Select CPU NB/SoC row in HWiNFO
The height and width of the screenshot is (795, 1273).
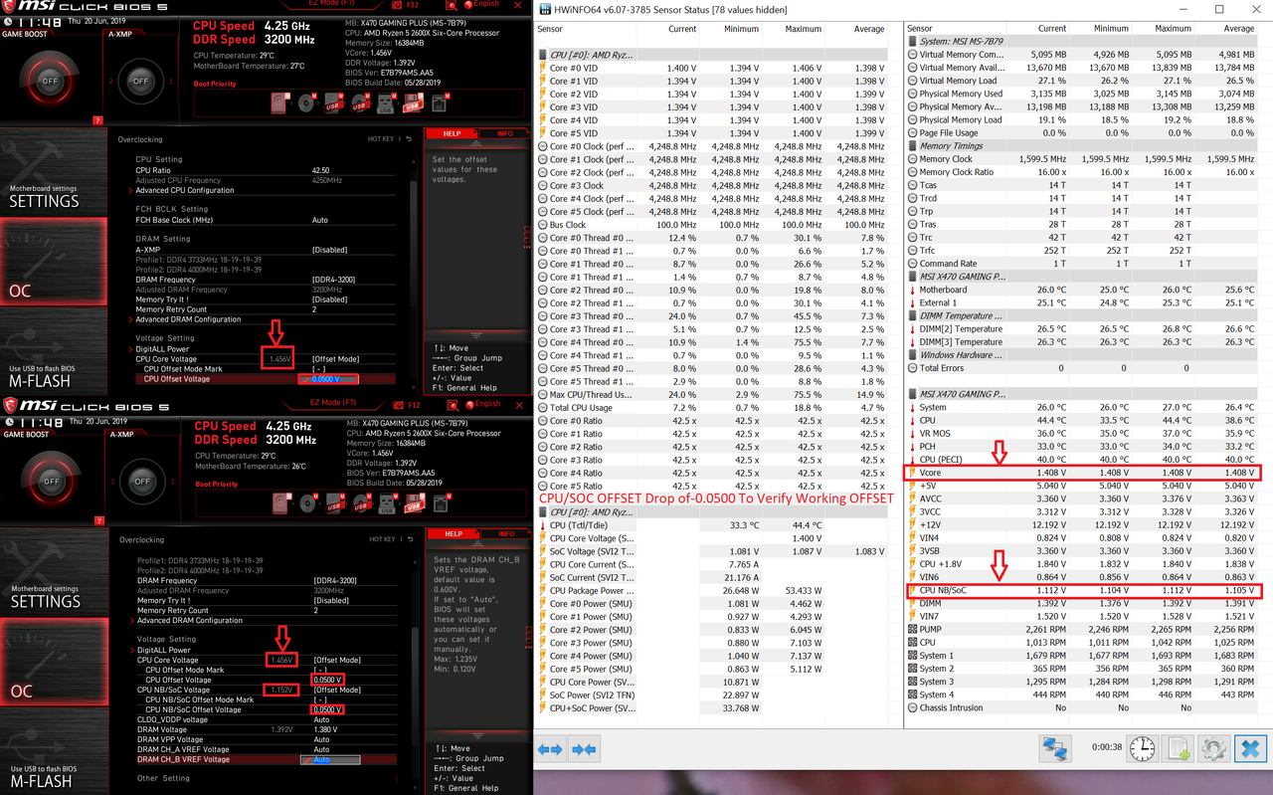pos(1083,590)
